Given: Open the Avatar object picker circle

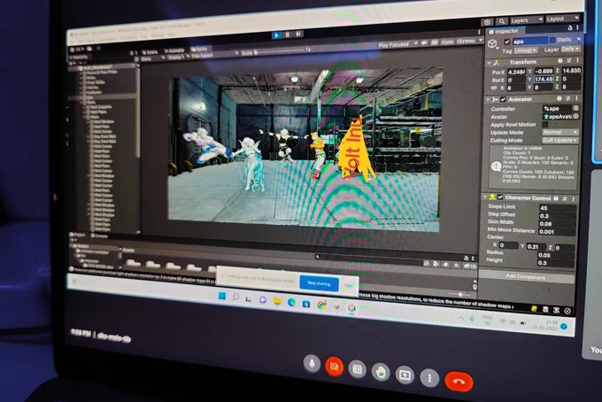Looking at the screenshot, I should click(x=576, y=116).
